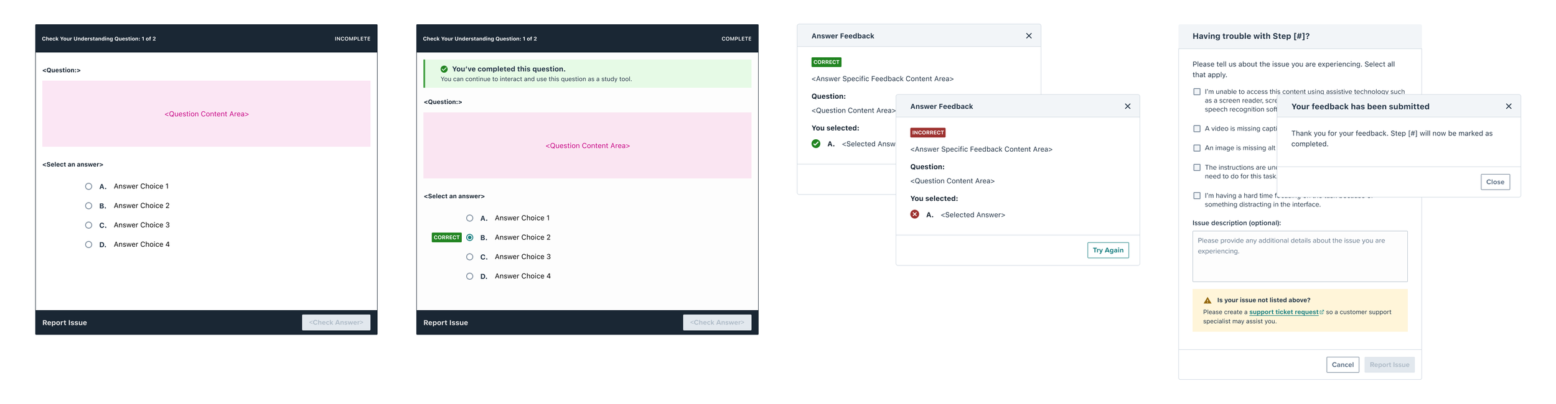The image size is (1556, 404).
Task: Click Check Answer button in complete question
Action: (717, 323)
